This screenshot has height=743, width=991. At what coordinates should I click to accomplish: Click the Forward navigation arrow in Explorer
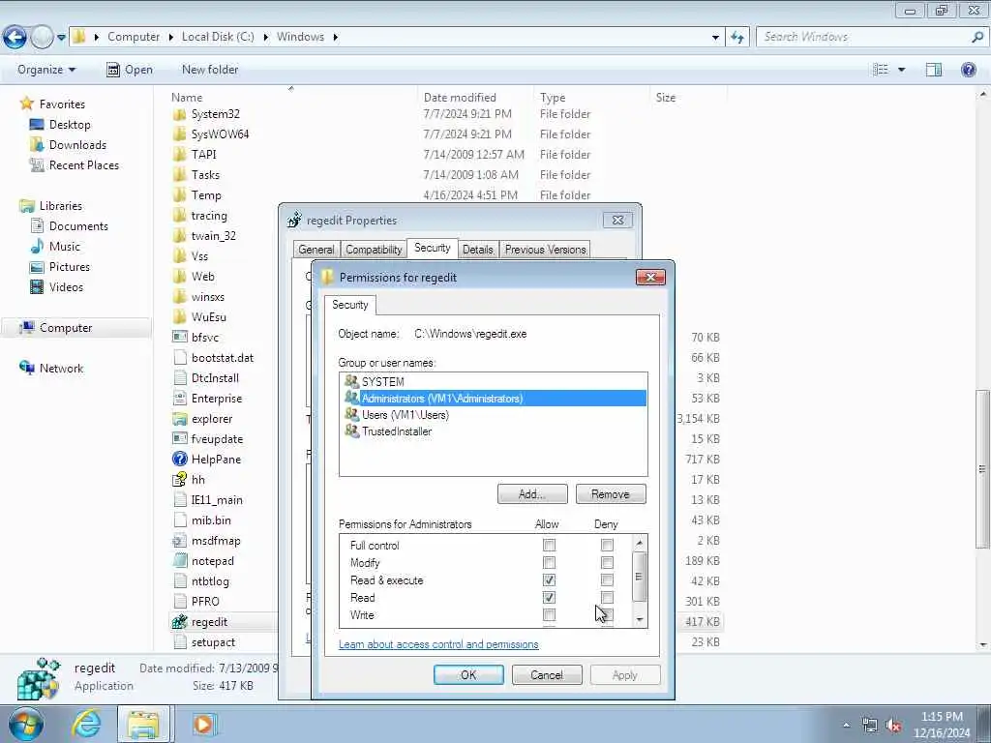[x=42, y=38]
